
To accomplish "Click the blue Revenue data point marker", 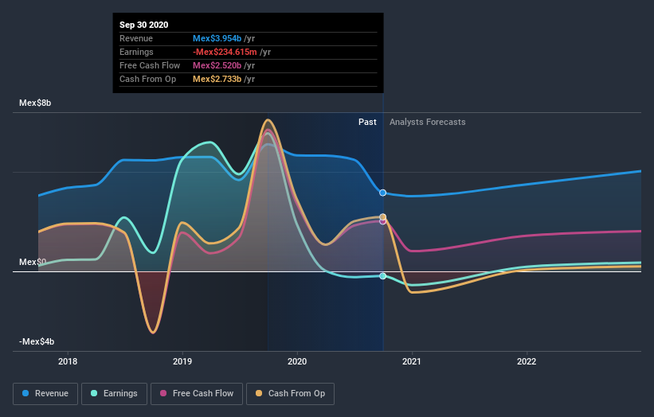I will click(x=383, y=193).
